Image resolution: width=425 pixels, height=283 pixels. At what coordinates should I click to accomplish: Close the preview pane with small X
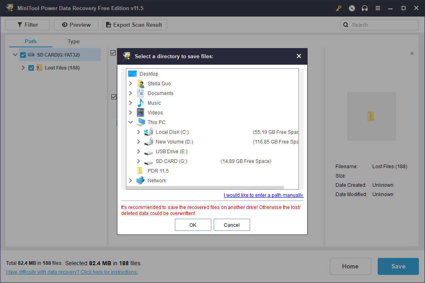point(412,53)
